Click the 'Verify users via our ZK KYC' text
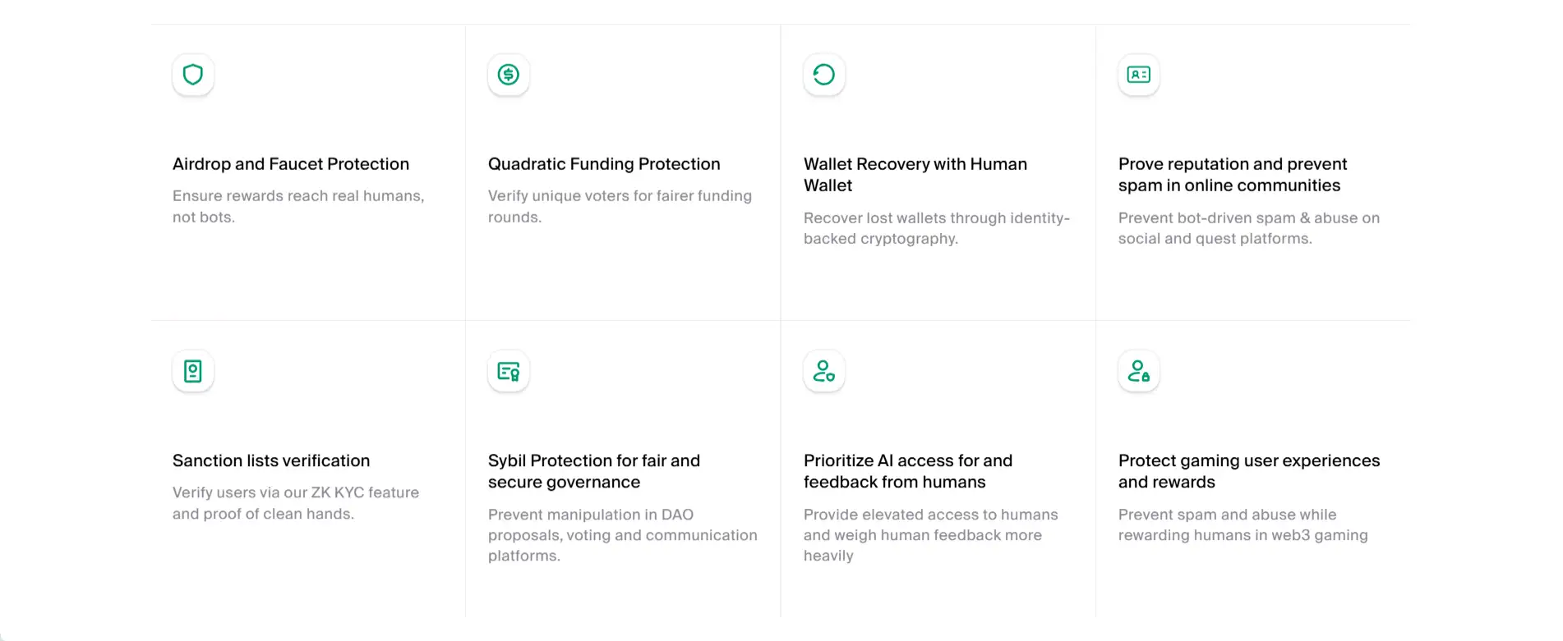 [x=295, y=503]
